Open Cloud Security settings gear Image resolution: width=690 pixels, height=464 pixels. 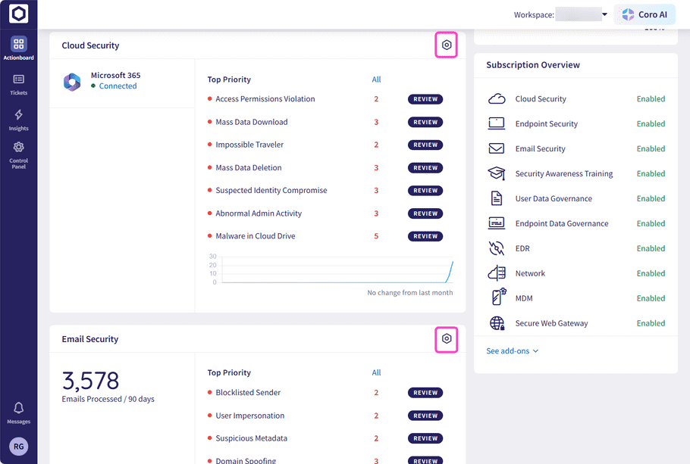446,45
